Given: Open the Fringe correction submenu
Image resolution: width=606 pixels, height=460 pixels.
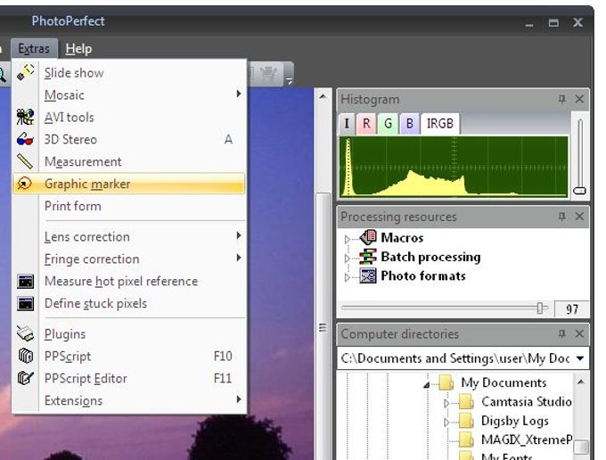Looking at the screenshot, I should (239, 258).
